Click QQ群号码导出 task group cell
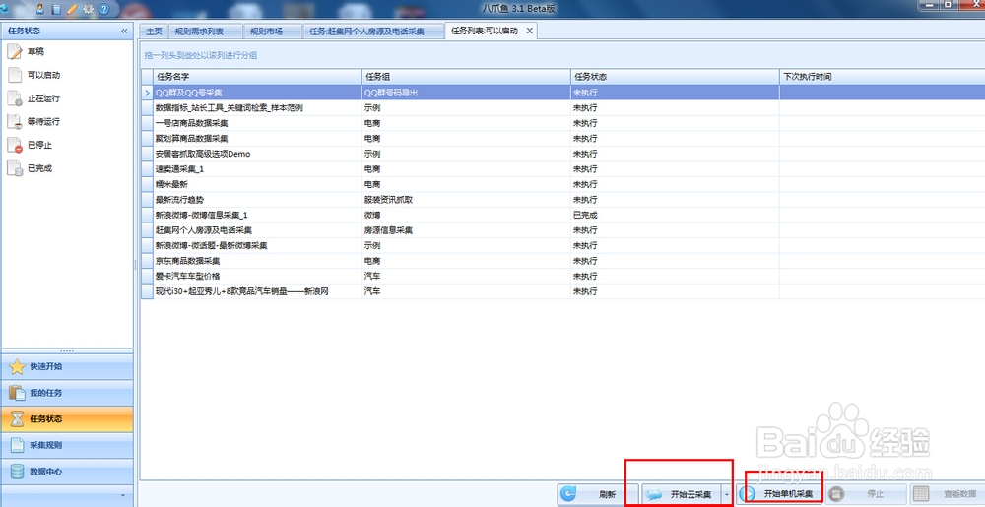The image size is (985, 507). (x=466, y=93)
